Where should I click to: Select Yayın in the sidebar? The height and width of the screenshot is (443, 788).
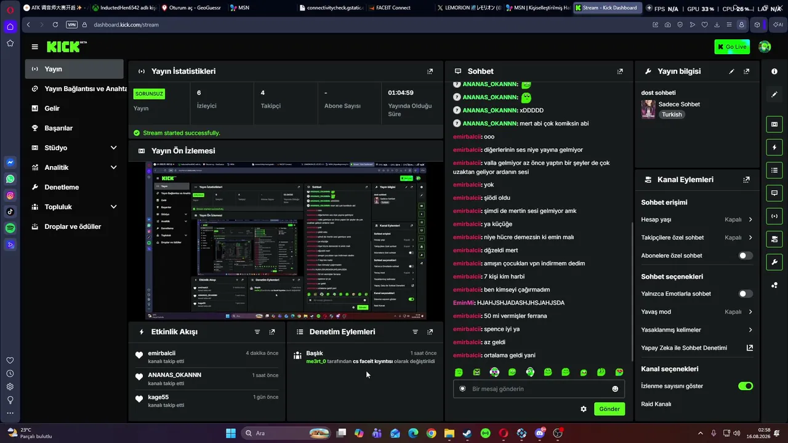(x=74, y=69)
